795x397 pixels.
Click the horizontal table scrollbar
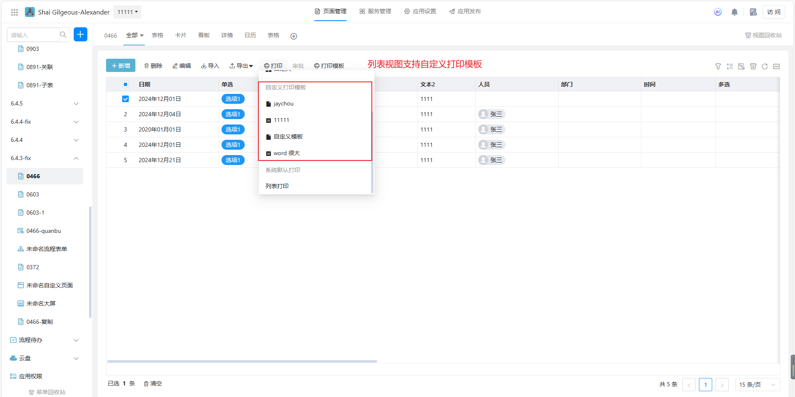point(242,361)
